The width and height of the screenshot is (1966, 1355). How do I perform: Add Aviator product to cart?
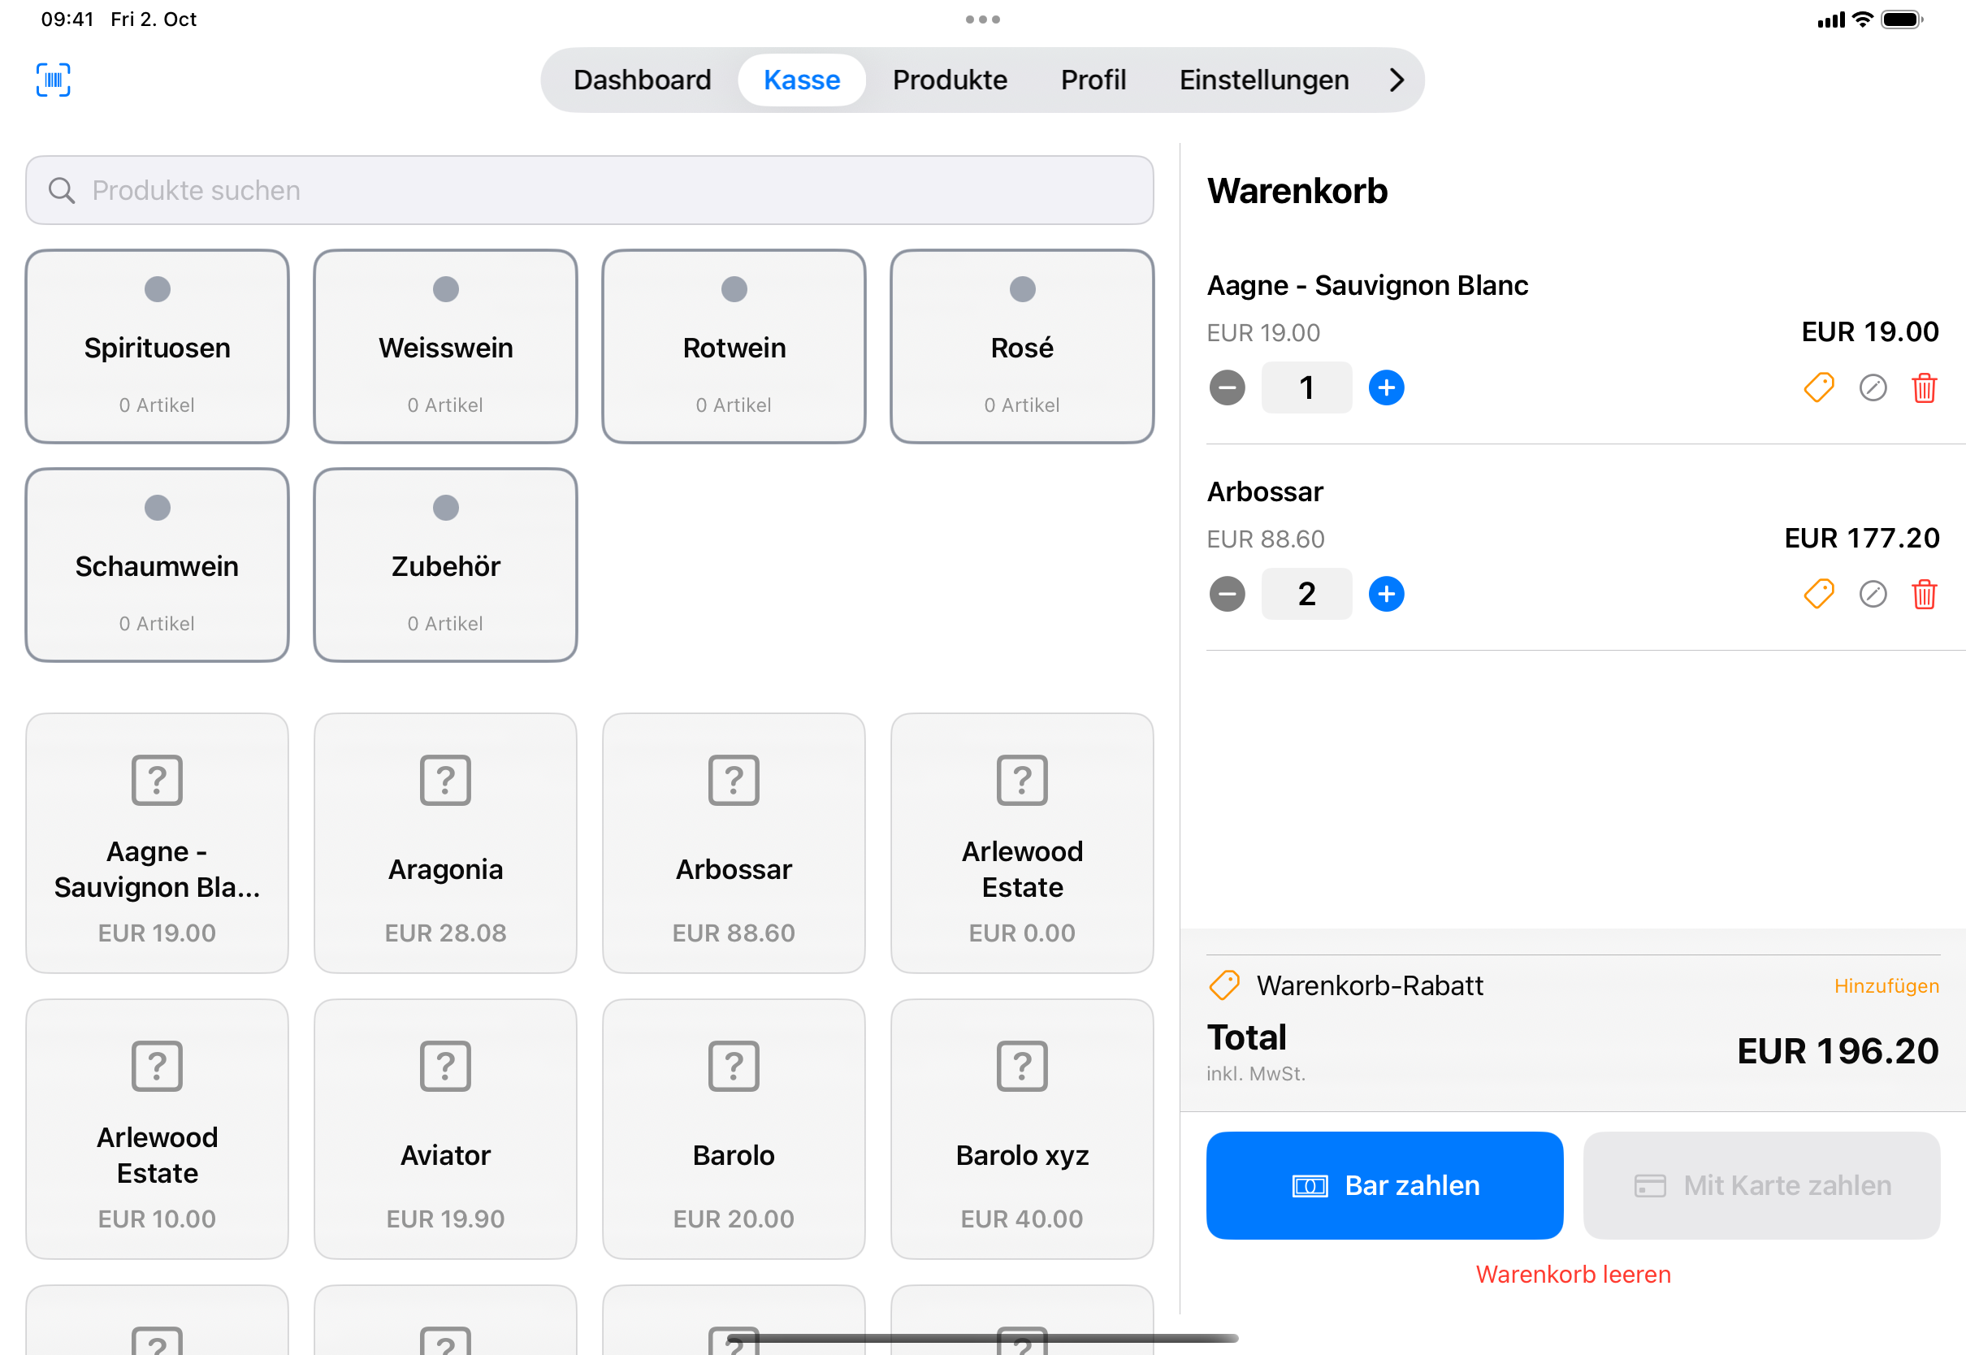click(445, 1129)
